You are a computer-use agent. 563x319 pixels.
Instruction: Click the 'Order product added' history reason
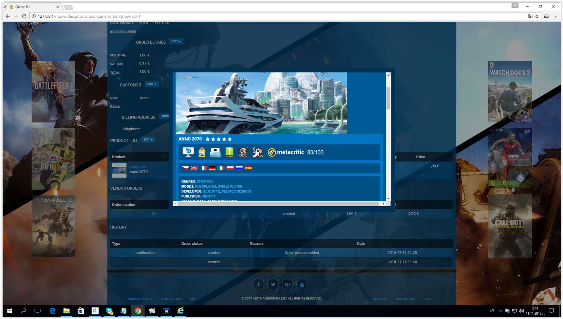point(302,253)
